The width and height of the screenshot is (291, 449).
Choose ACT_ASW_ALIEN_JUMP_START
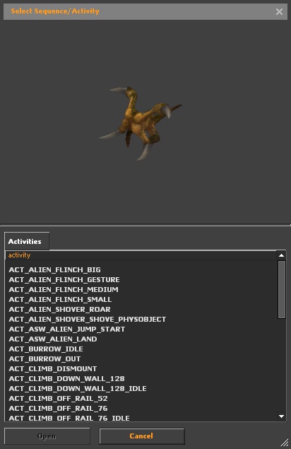[141, 329]
